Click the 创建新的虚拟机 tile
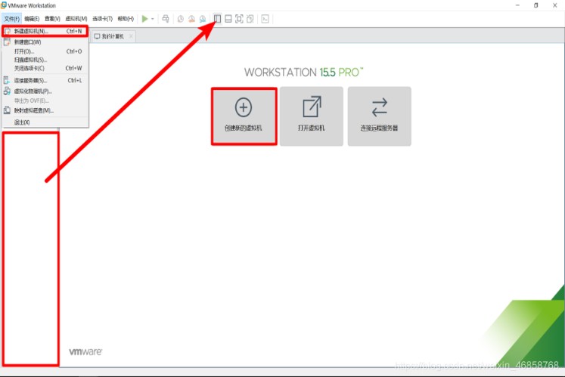The height and width of the screenshot is (377, 565). pyautogui.click(x=244, y=116)
